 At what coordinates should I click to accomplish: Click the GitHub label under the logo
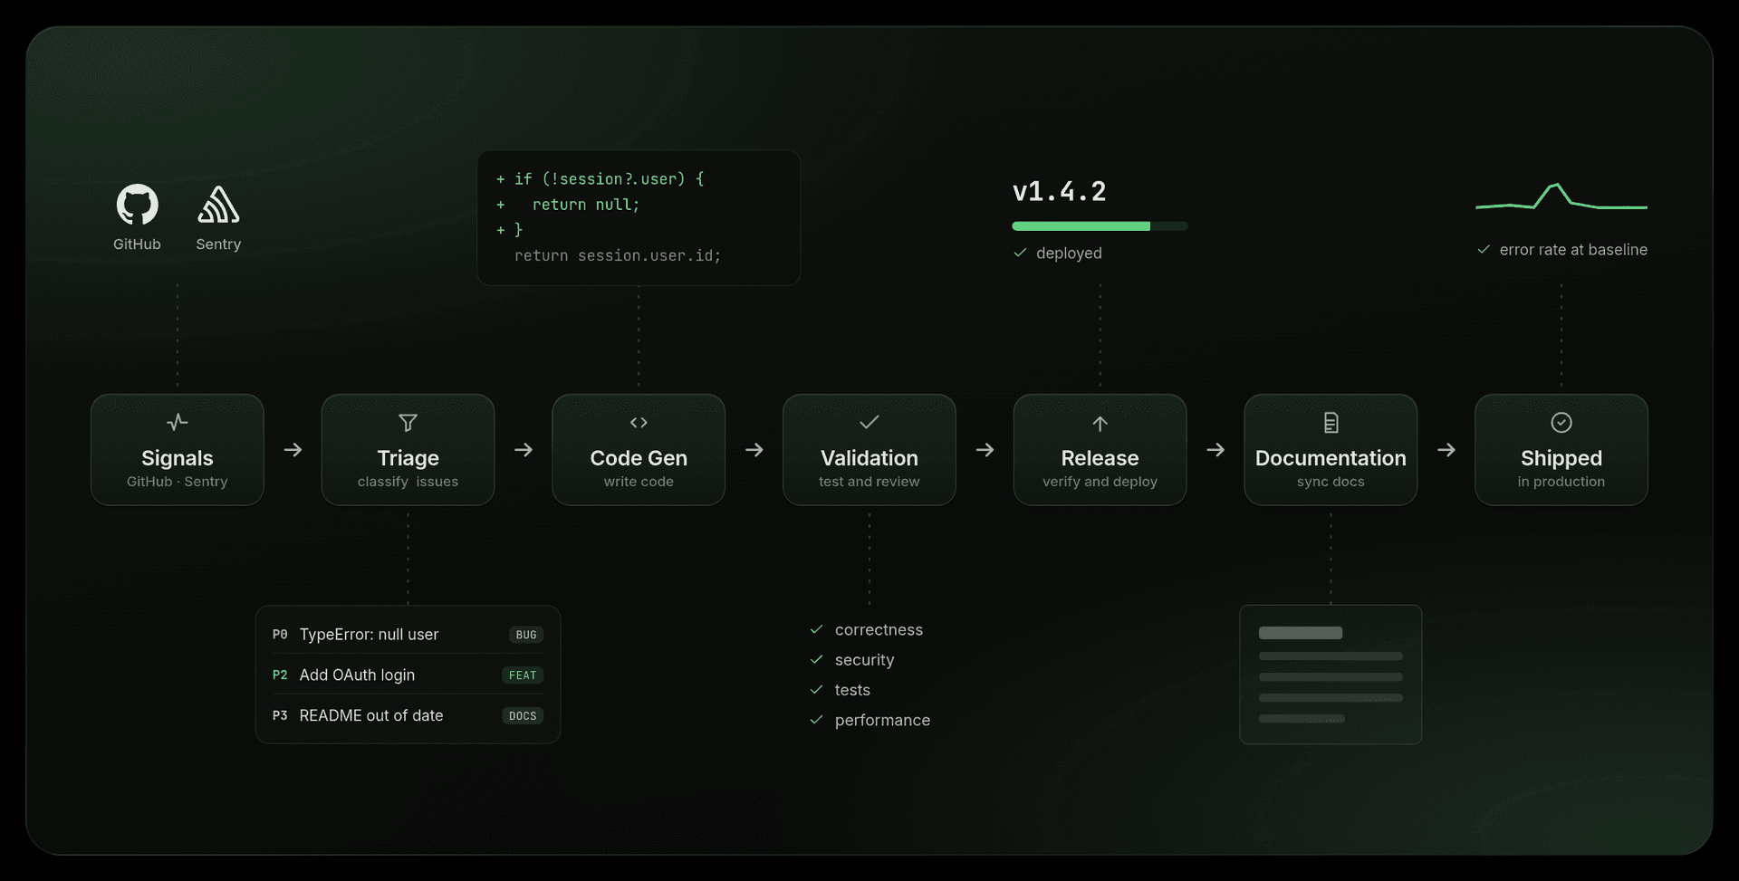tap(137, 244)
